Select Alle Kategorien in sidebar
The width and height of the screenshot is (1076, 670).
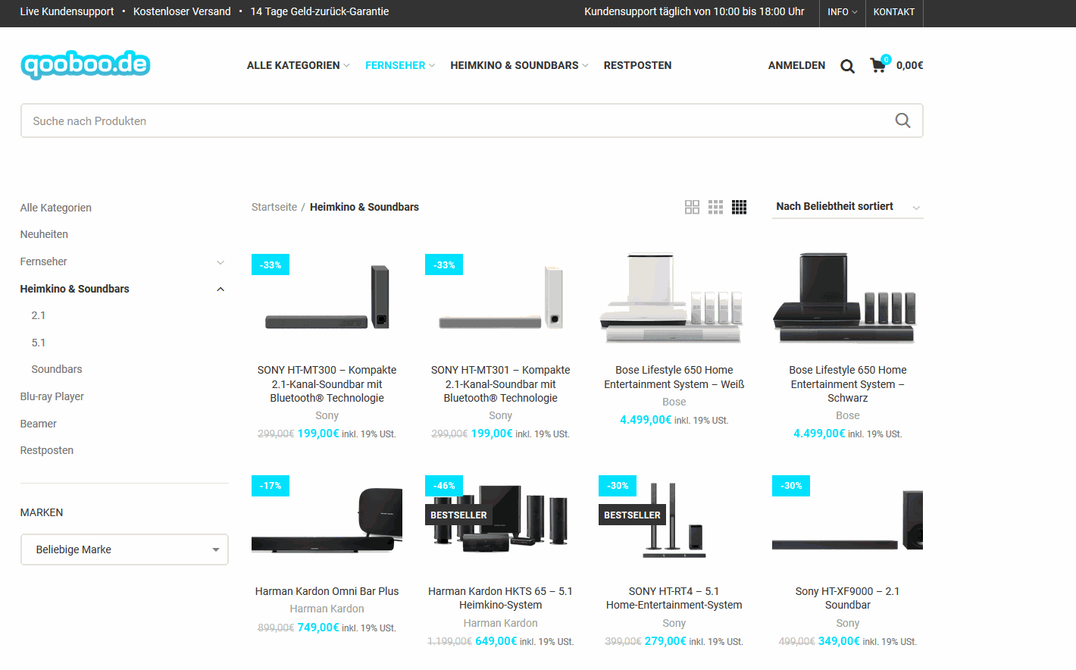click(x=56, y=208)
